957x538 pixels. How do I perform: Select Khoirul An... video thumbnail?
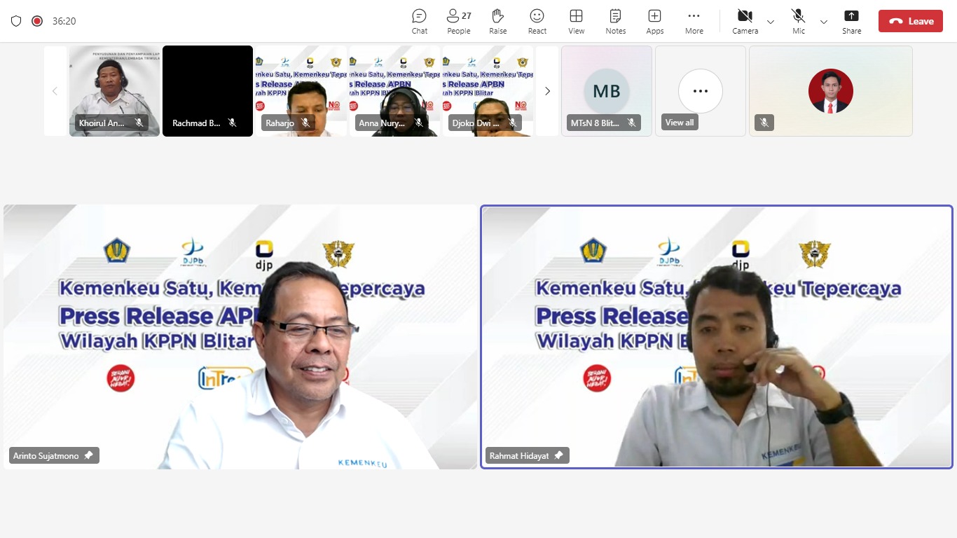(114, 91)
